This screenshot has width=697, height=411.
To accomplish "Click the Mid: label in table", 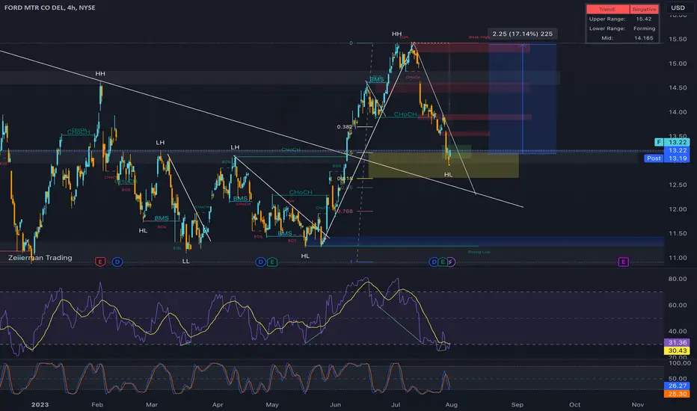I will click(607, 38).
